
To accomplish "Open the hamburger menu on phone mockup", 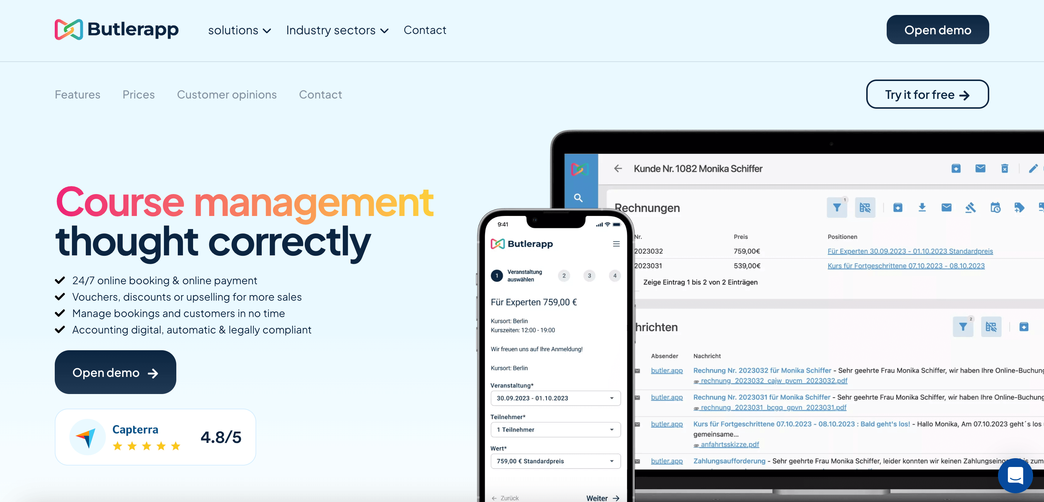I will (x=616, y=244).
